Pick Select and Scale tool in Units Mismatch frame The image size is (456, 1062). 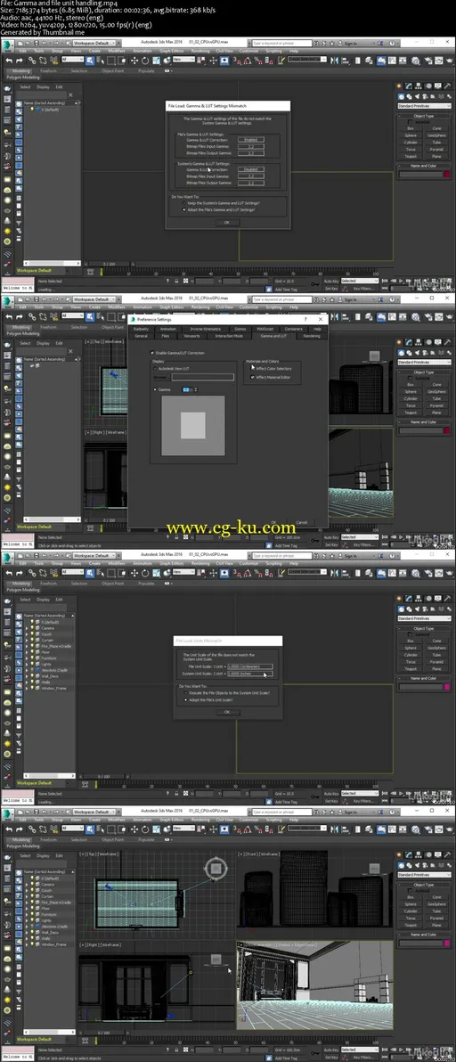pyautogui.click(x=155, y=572)
